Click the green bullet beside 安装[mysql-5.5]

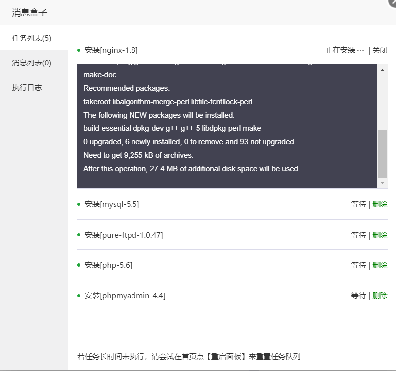point(79,204)
